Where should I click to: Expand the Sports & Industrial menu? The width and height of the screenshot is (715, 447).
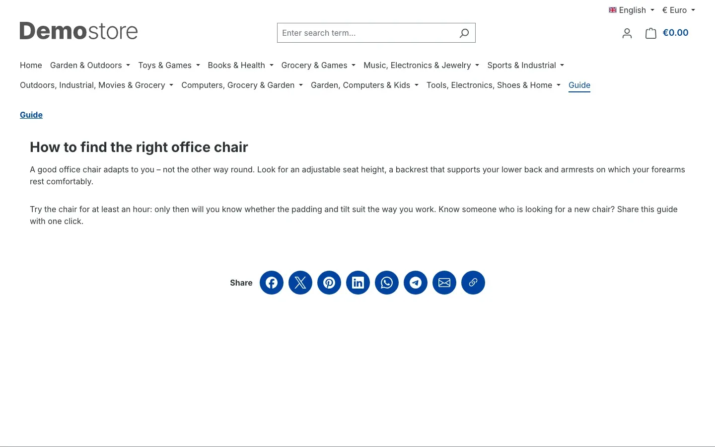click(x=526, y=65)
